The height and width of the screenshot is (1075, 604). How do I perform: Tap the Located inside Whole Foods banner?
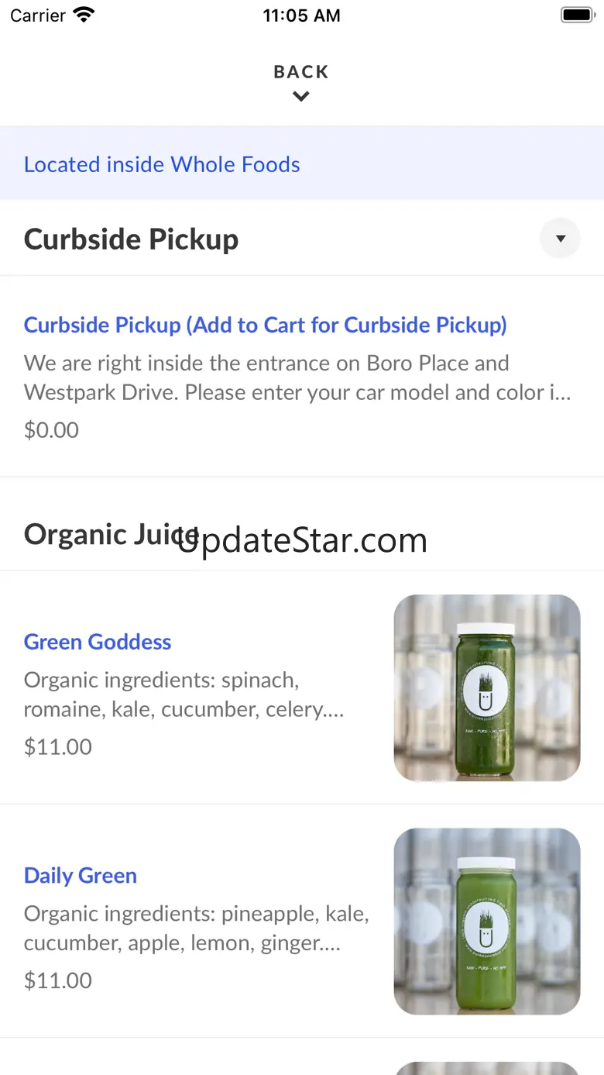point(162,164)
